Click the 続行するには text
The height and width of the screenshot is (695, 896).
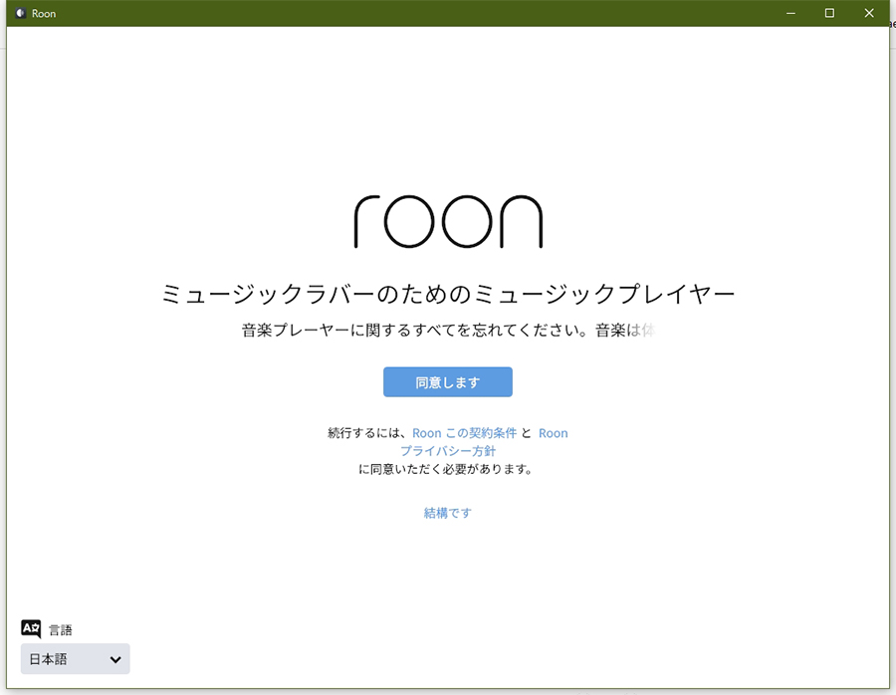point(367,433)
